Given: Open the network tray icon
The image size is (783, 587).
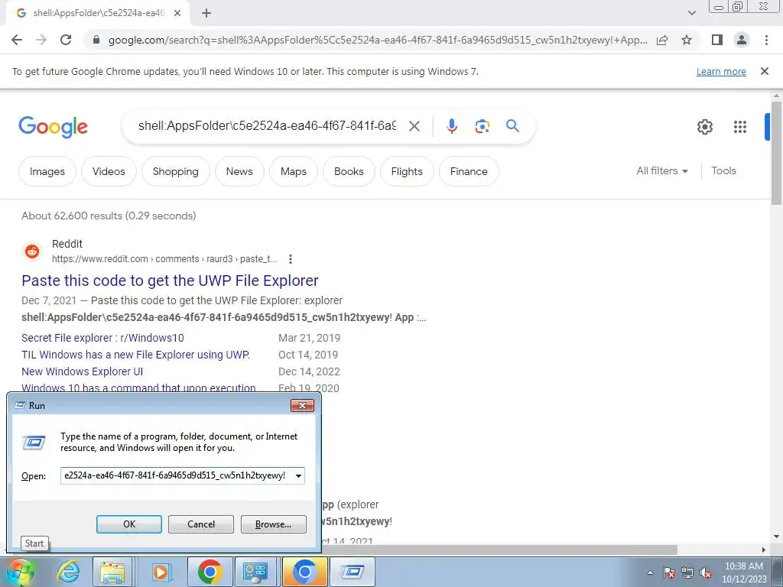Looking at the screenshot, I should 687,572.
